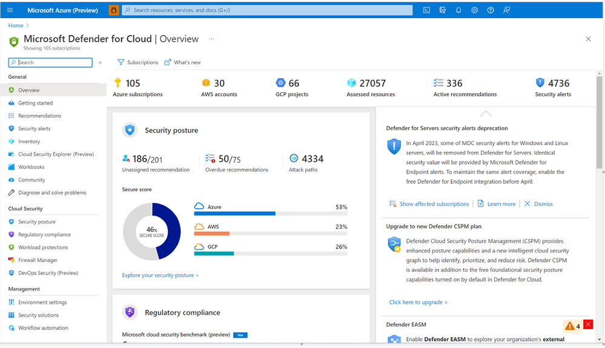
Task: Click the search bar for resources and services
Action: pyautogui.click(x=267, y=10)
